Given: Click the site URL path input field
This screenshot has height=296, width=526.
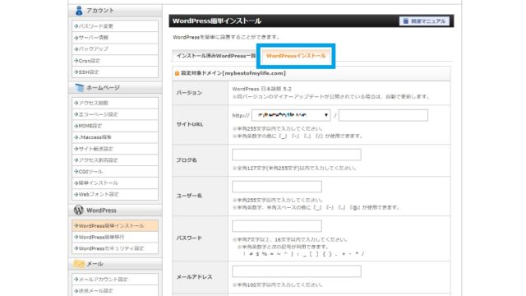Looking at the screenshot, I should [x=383, y=115].
